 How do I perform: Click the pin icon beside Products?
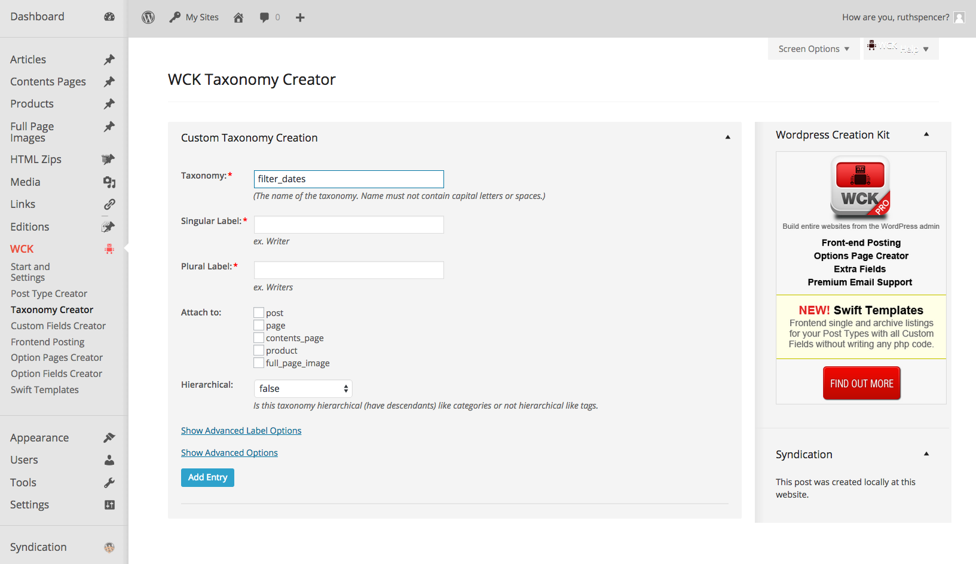109,104
